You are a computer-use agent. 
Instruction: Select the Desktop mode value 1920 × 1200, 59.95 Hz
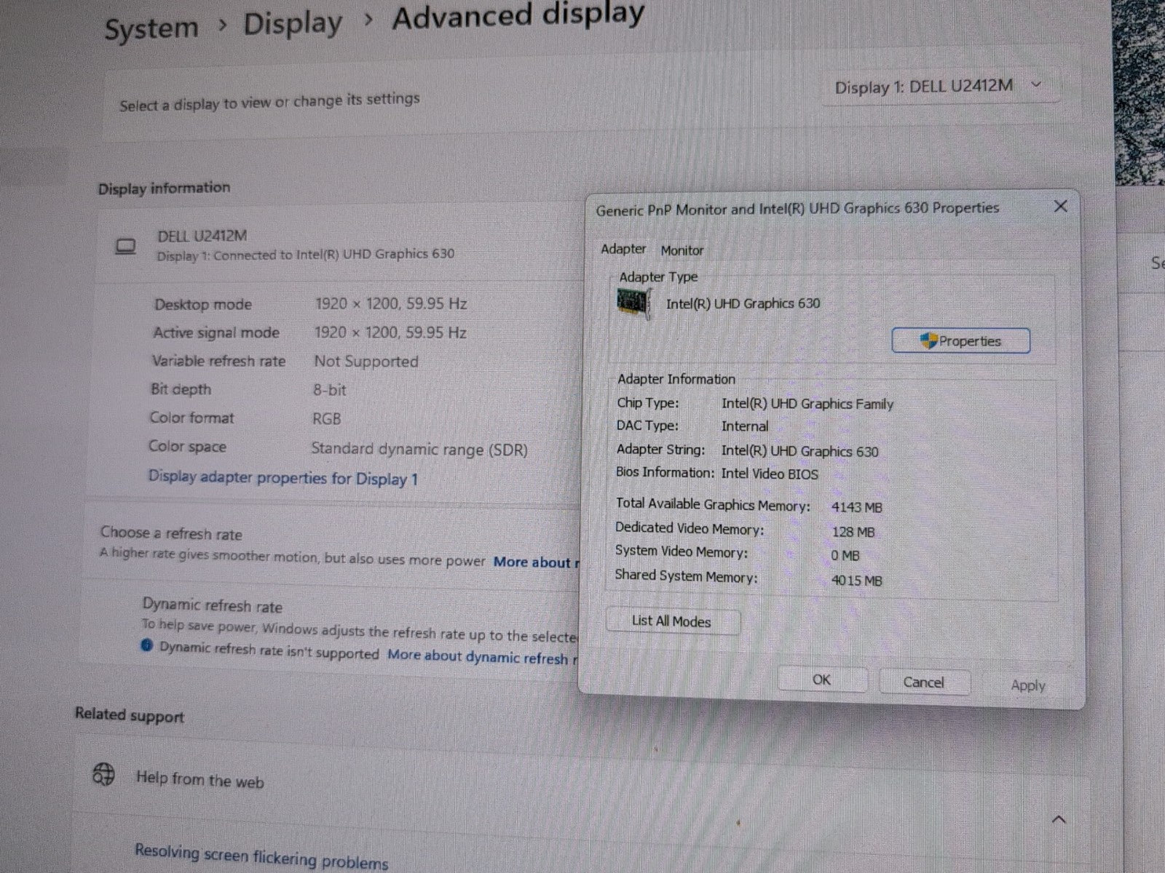[391, 303]
